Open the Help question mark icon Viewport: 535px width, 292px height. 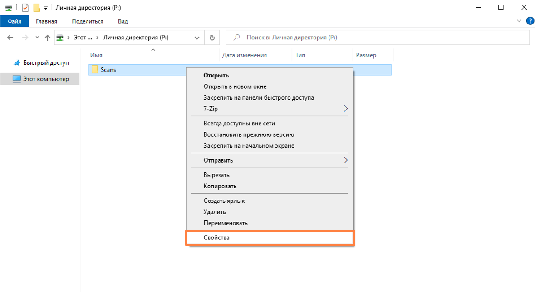pyautogui.click(x=530, y=21)
